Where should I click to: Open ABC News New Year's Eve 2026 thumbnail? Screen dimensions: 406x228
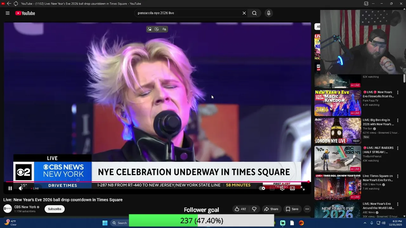pos(338,210)
